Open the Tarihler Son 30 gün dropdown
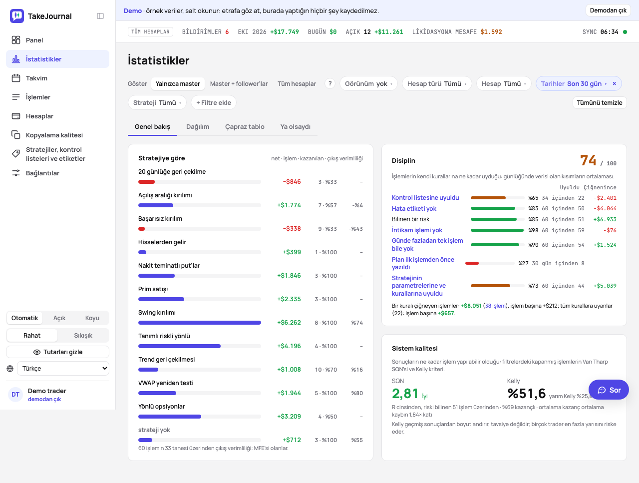639x483 pixels. tap(574, 83)
